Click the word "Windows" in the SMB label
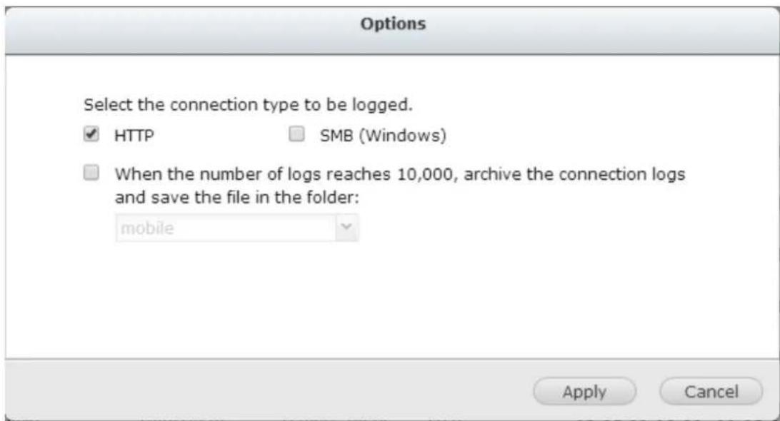This screenshot has height=421, width=780. [418, 136]
